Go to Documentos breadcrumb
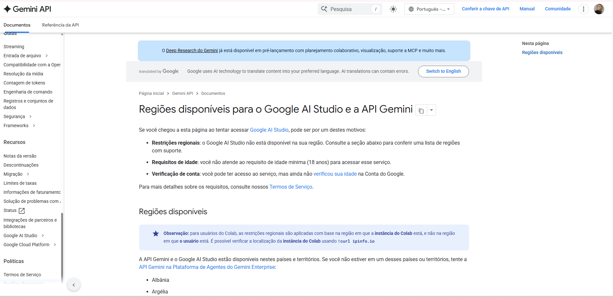 pos(213,93)
